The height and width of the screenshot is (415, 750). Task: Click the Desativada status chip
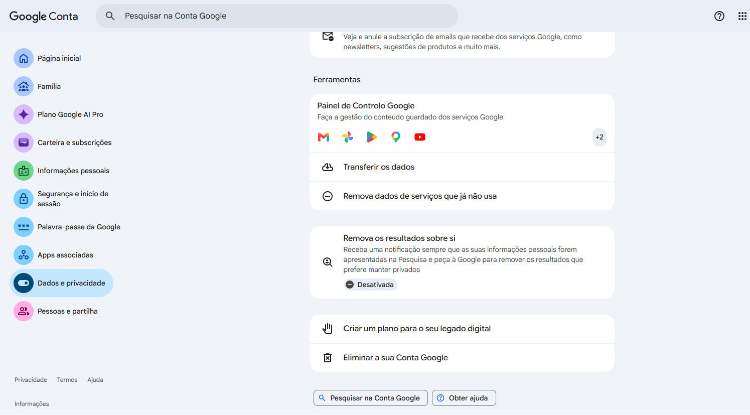click(x=371, y=285)
